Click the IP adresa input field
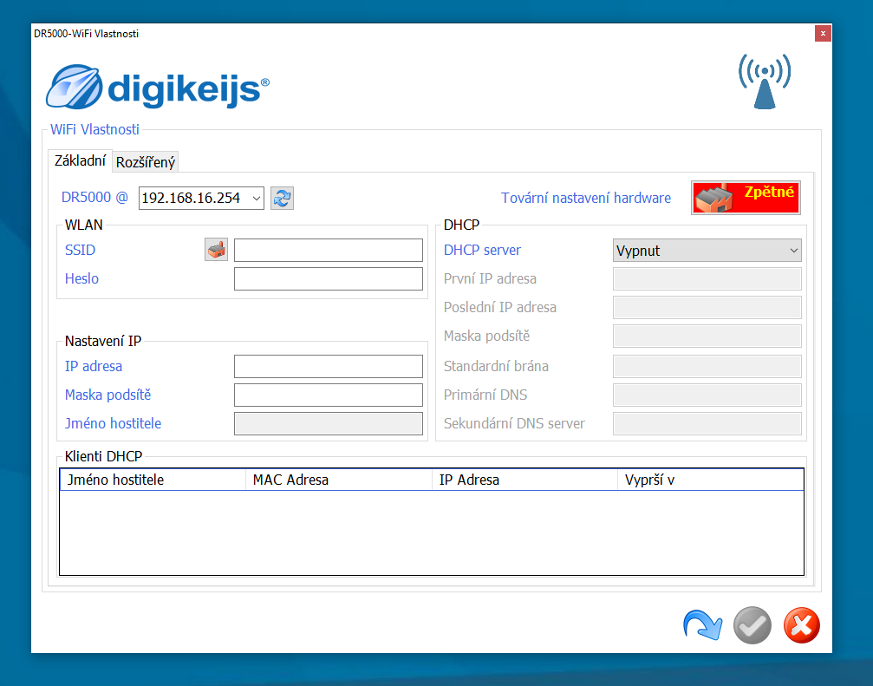The image size is (873, 686). tap(328, 367)
